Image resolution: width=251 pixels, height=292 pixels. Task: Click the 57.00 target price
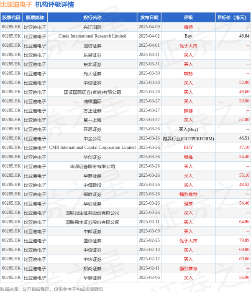[x=244, y=119]
